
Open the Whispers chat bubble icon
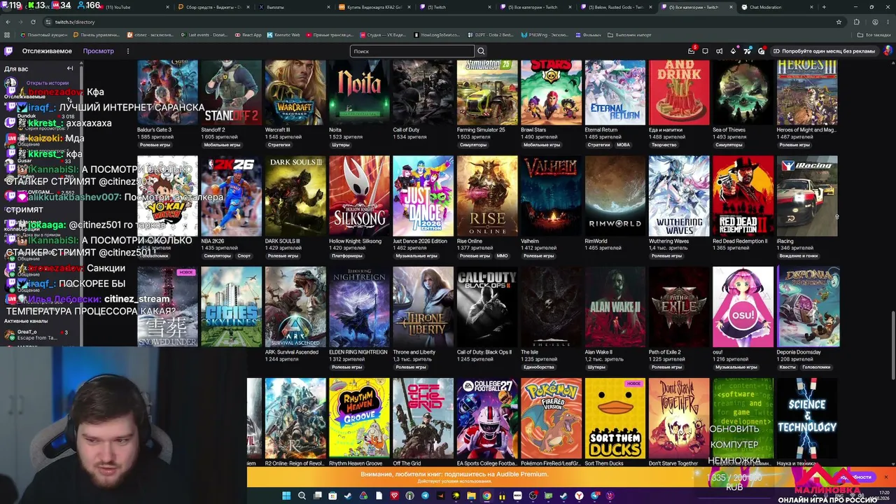(706, 51)
